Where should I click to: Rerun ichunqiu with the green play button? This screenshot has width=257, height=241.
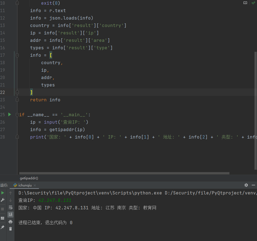pyautogui.click(x=3, y=193)
